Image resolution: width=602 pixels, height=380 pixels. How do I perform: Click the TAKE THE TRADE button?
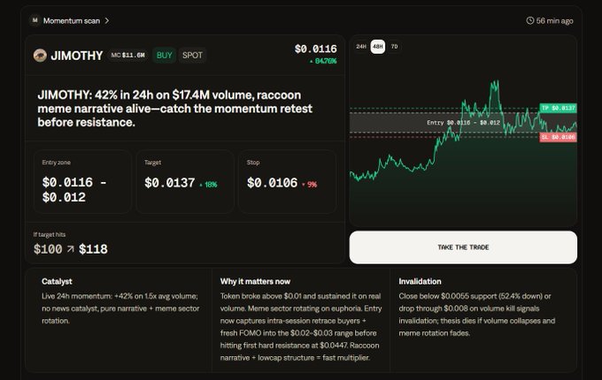coord(463,247)
